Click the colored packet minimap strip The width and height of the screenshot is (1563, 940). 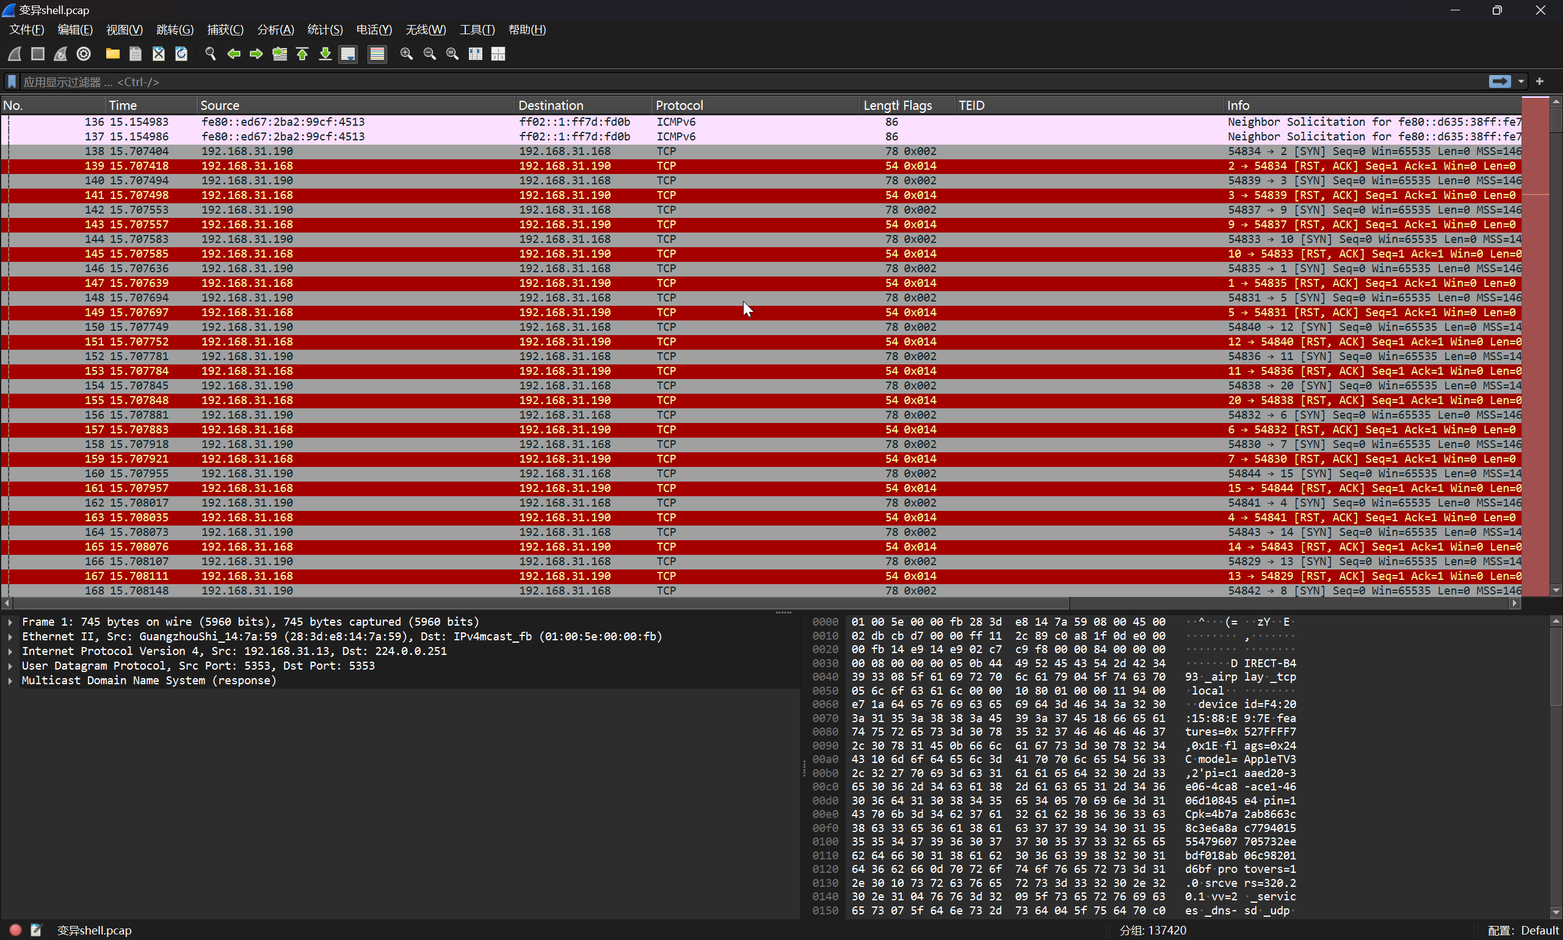point(1534,347)
